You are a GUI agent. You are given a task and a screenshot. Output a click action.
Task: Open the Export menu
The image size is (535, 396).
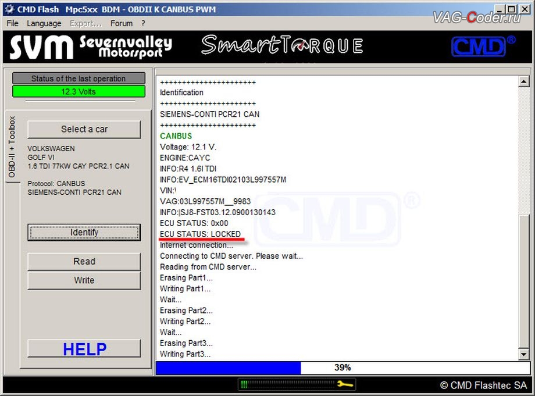(x=85, y=23)
